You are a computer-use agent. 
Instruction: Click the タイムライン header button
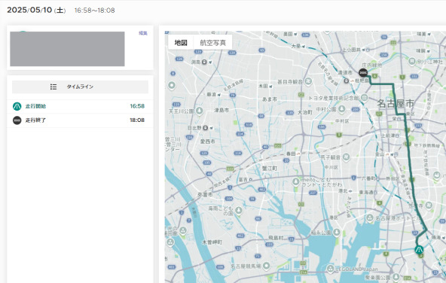(80, 87)
